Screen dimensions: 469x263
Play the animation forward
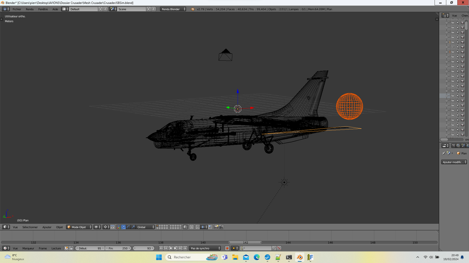click(x=176, y=248)
